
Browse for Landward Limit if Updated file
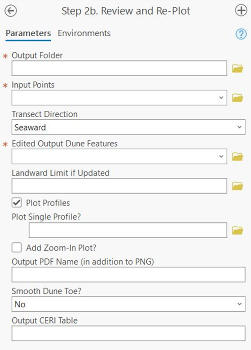tap(237, 186)
